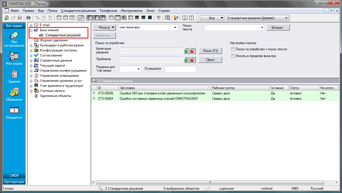Open Мои задачи in the sidebar
342x193 pixels.
point(14,58)
